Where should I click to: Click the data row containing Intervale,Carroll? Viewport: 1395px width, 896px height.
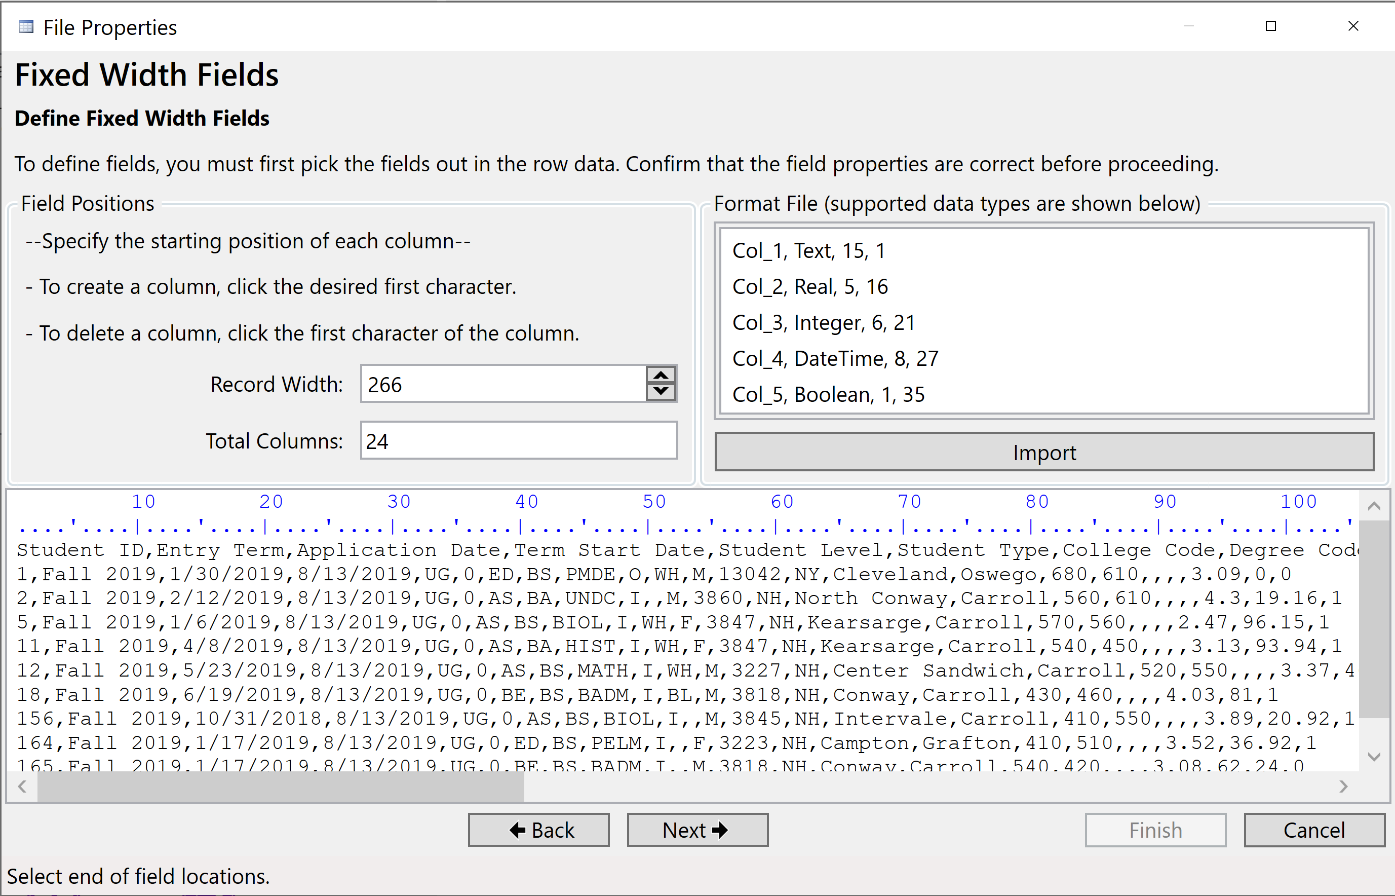pos(686,719)
